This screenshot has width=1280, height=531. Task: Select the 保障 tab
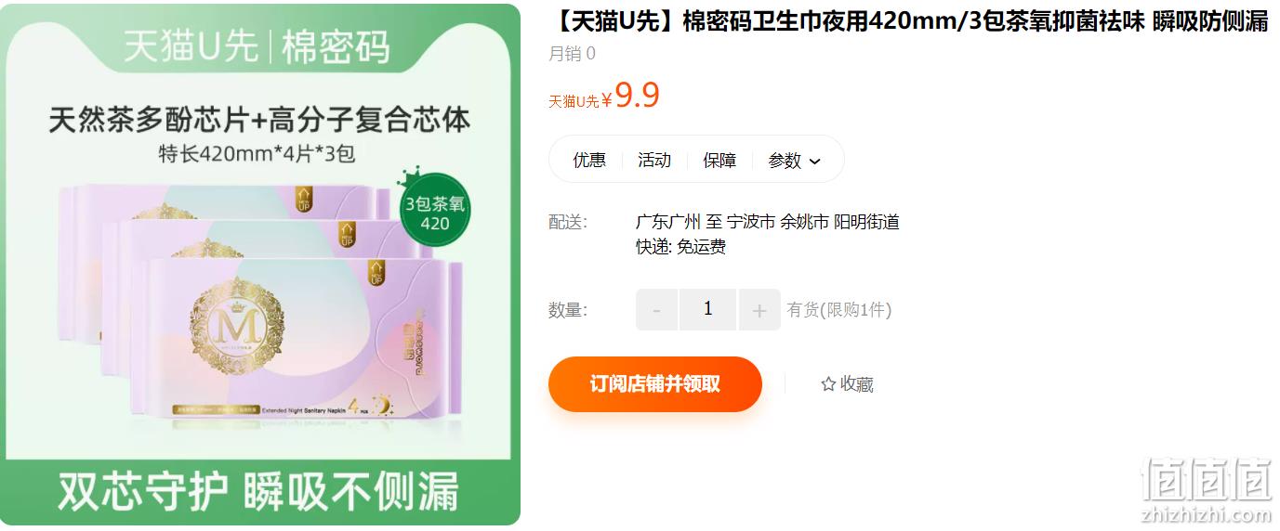tap(719, 160)
